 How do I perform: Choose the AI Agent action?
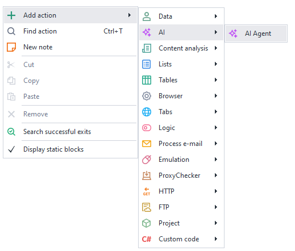pos(256,34)
